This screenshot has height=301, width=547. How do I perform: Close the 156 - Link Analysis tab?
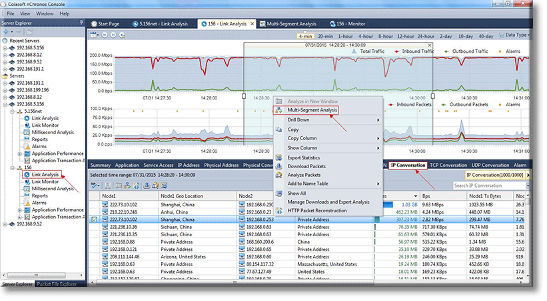(x=252, y=24)
